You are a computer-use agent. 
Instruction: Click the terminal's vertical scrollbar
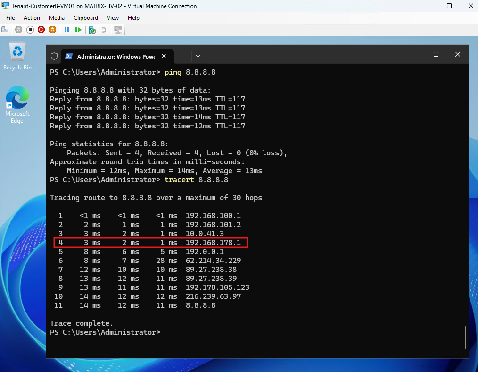click(x=466, y=337)
